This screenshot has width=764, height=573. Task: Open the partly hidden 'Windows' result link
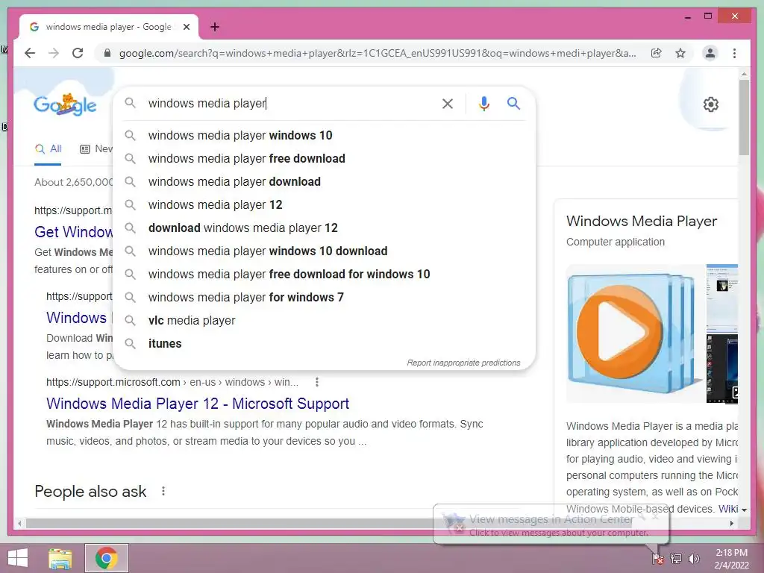(77, 318)
